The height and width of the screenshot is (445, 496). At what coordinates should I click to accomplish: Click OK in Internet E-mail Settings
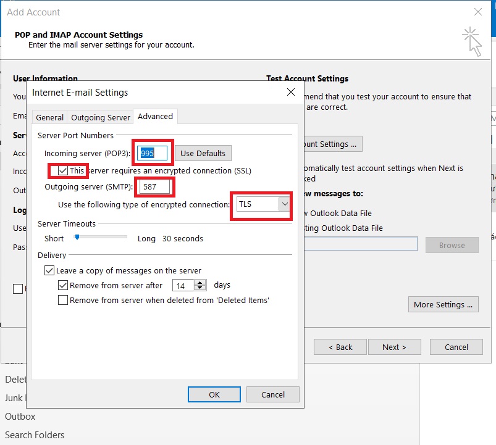(x=214, y=394)
